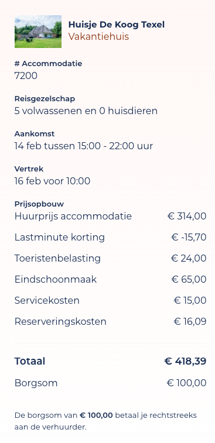Select the Borgsom € 100,00 row
Viewport: 215px width, 443px height.
[110, 383]
